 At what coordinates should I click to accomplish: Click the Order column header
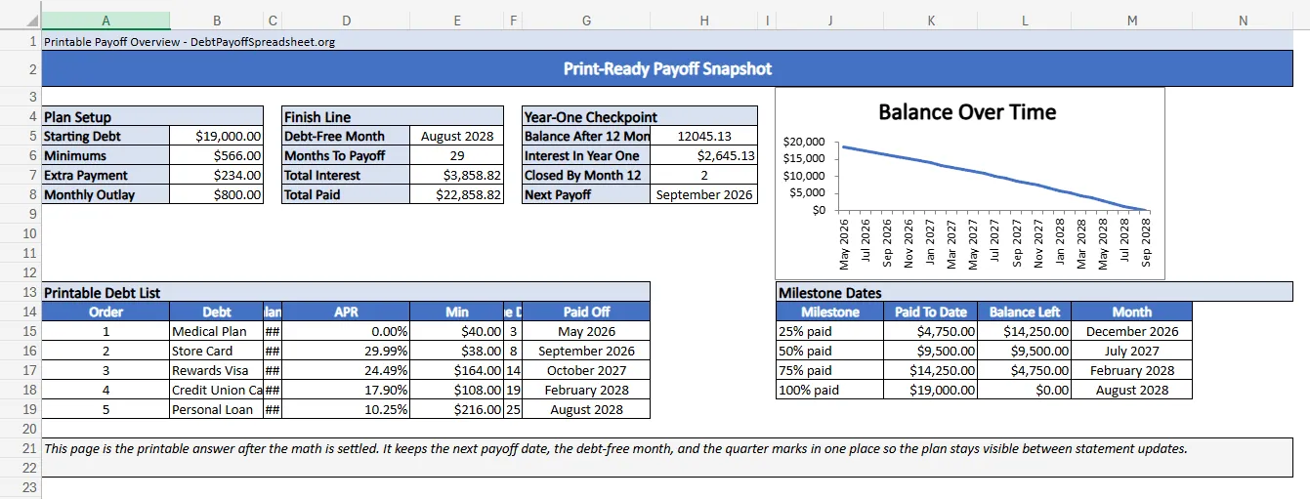pos(106,312)
